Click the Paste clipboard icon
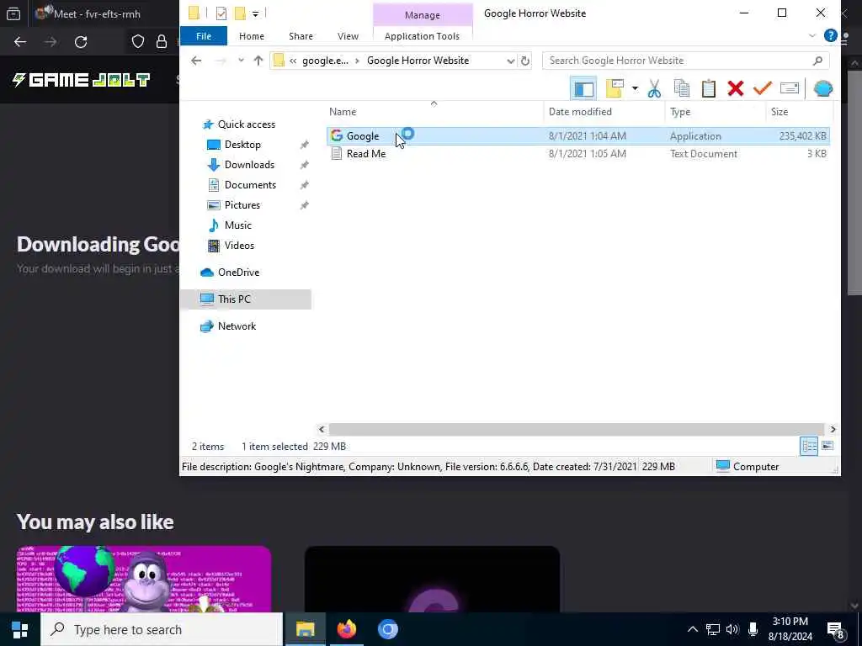 pyautogui.click(x=708, y=88)
